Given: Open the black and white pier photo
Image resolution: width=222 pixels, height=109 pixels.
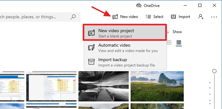Looking at the screenshot, I should [104, 86].
